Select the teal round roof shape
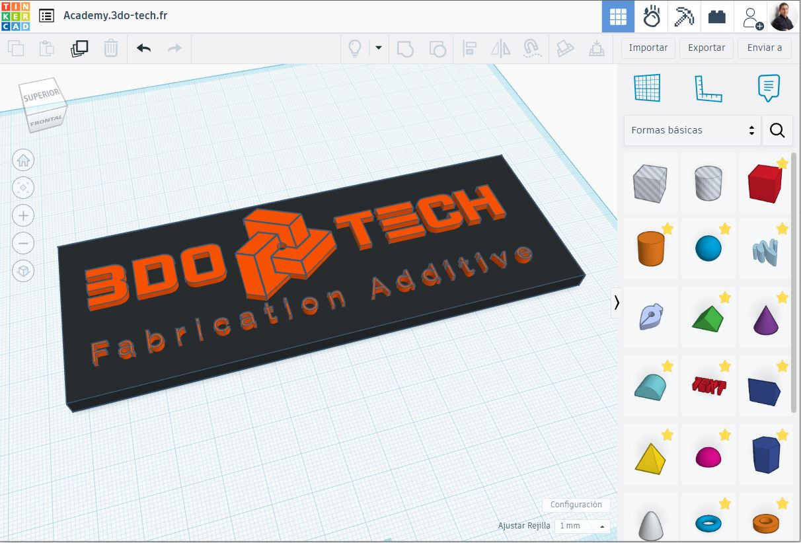The height and width of the screenshot is (543, 801). tap(650, 386)
